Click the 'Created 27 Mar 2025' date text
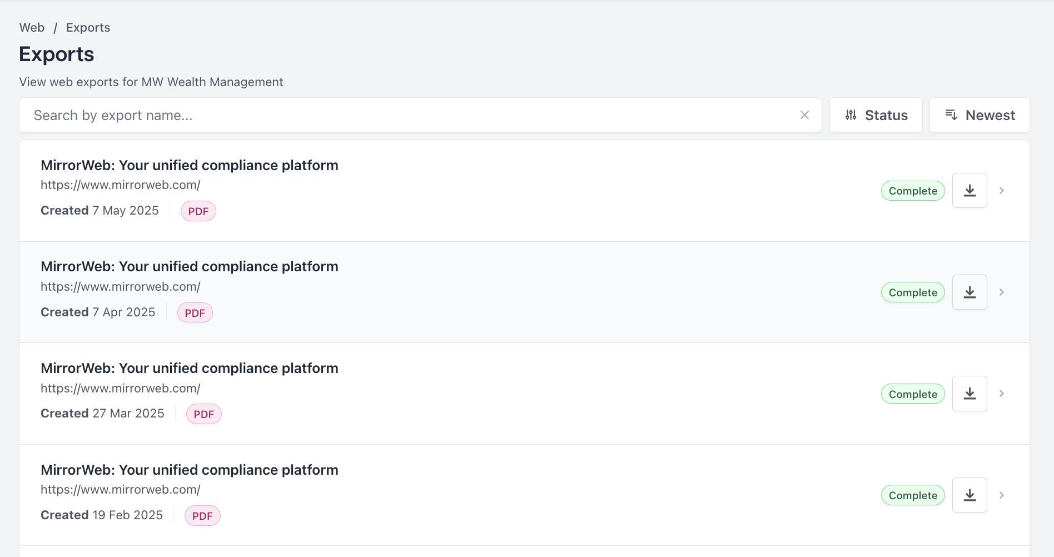 click(102, 414)
